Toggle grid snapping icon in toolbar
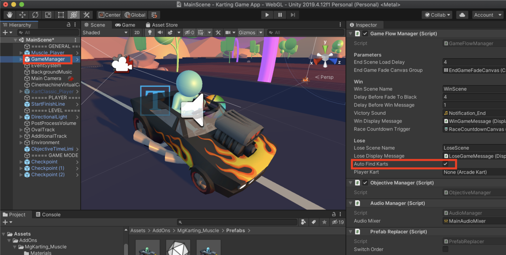 pos(154,15)
